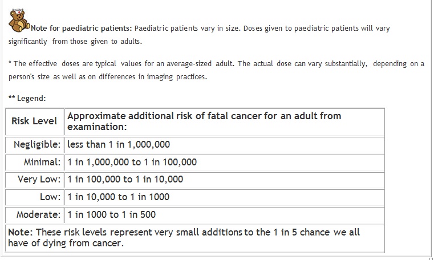Click the asterisk effective doses footnote paragraph
The width and height of the screenshot is (434, 260).
click(216, 70)
